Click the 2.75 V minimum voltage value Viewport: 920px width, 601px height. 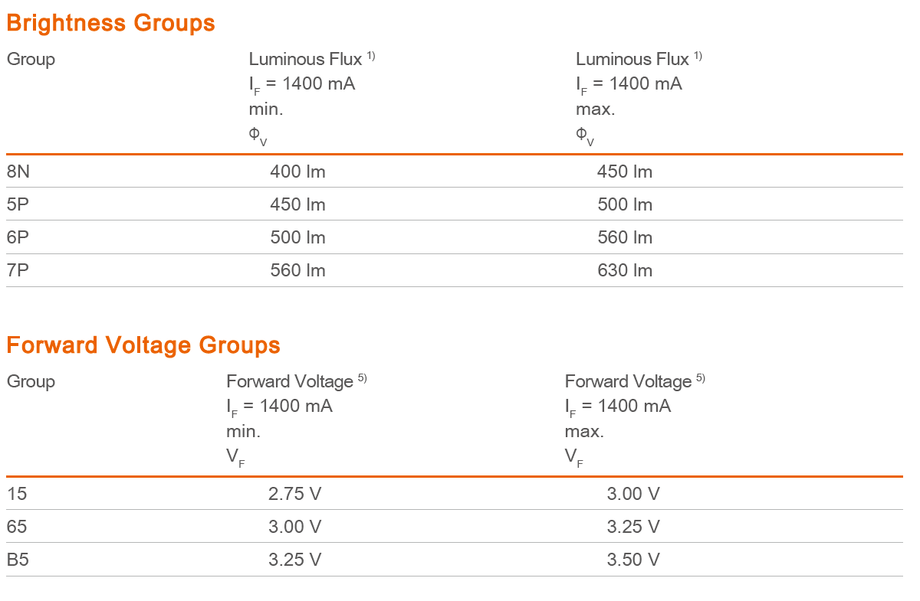click(x=294, y=494)
